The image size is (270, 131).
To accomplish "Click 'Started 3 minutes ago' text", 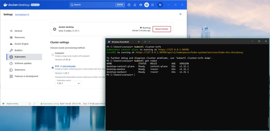I will 141,31.
